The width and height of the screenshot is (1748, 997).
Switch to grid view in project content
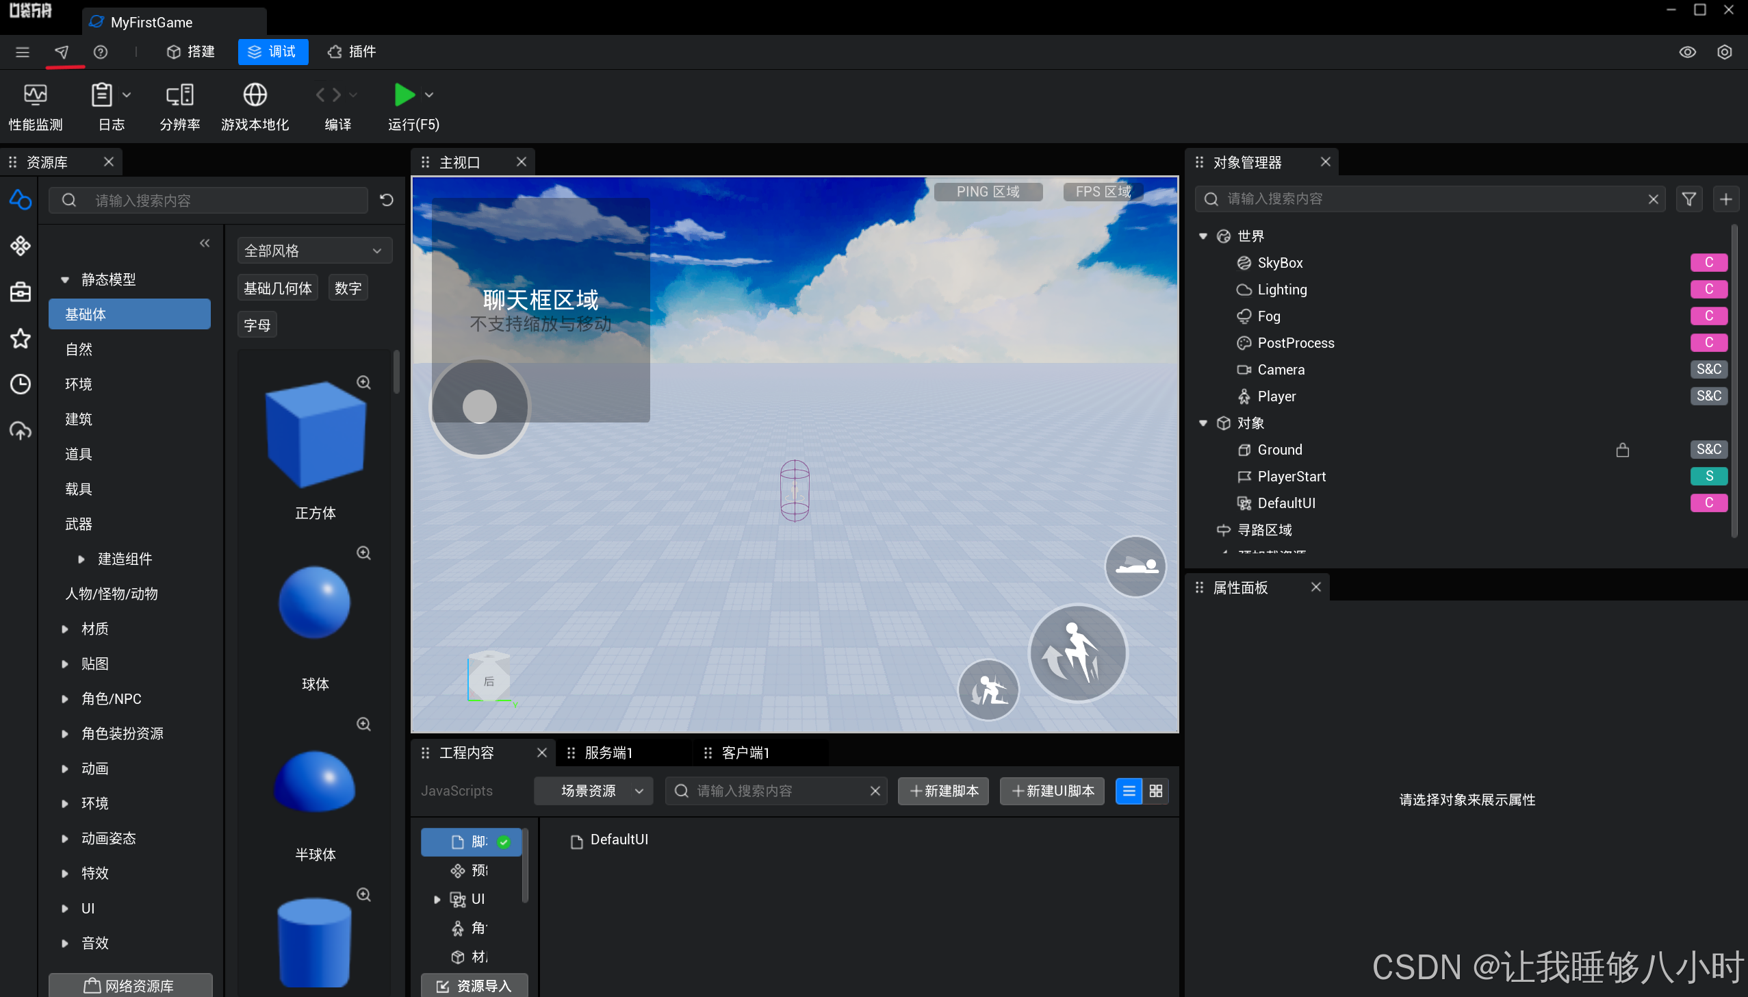(1156, 791)
